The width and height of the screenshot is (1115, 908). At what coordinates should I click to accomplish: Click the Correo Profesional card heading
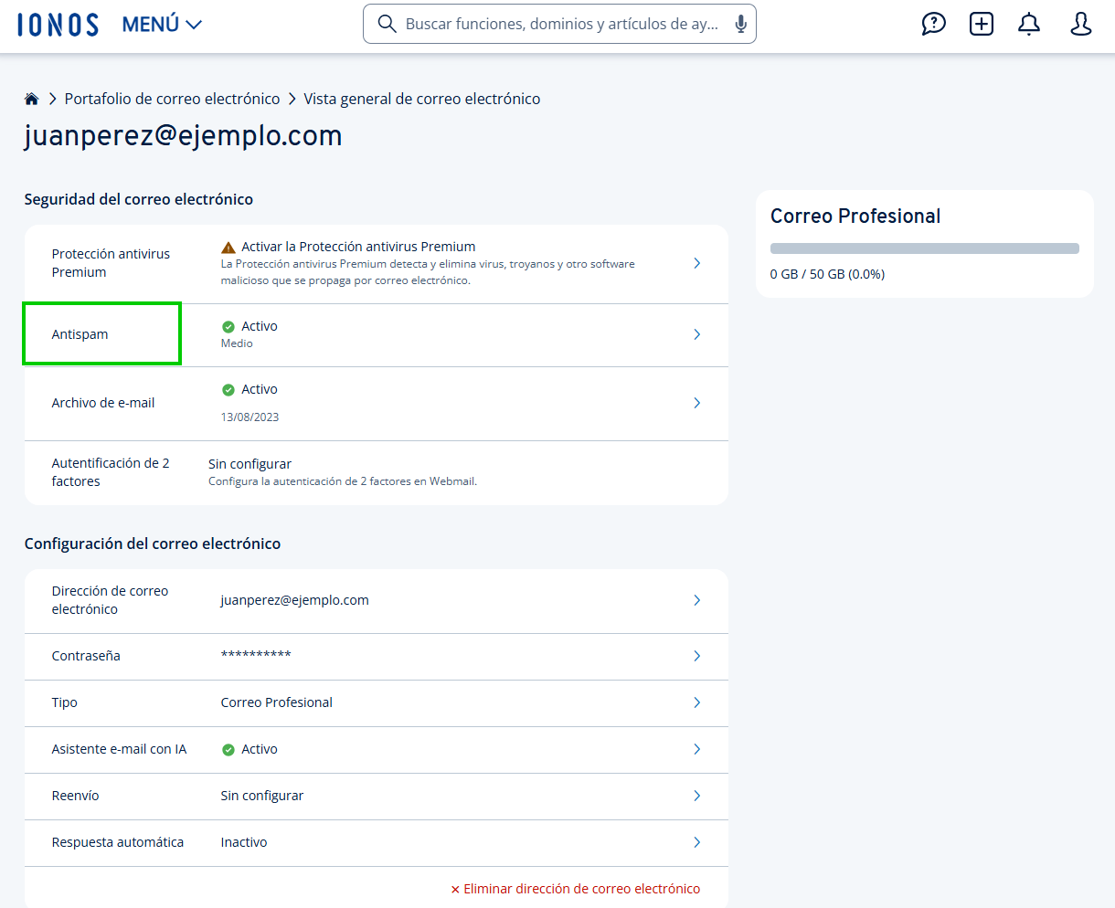(x=855, y=216)
